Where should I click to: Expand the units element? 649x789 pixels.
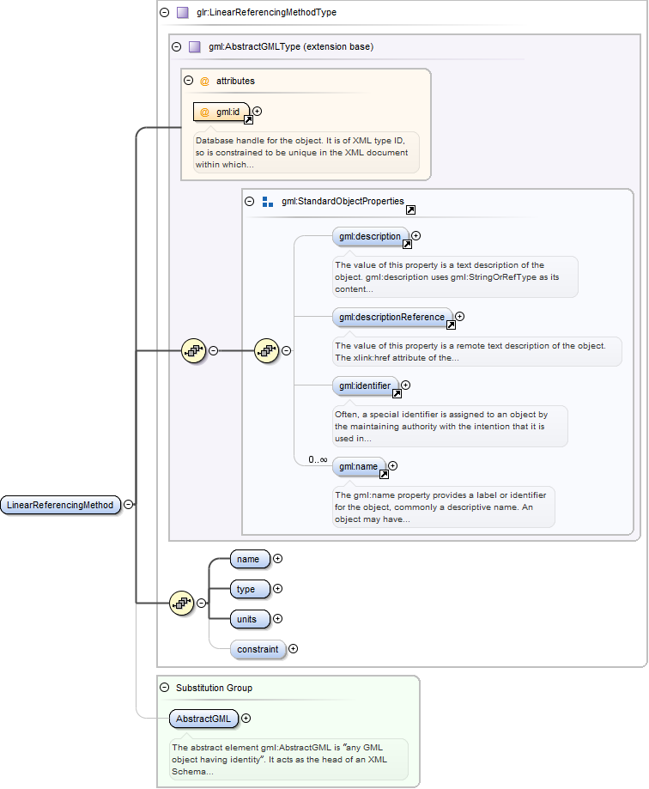click(x=277, y=619)
